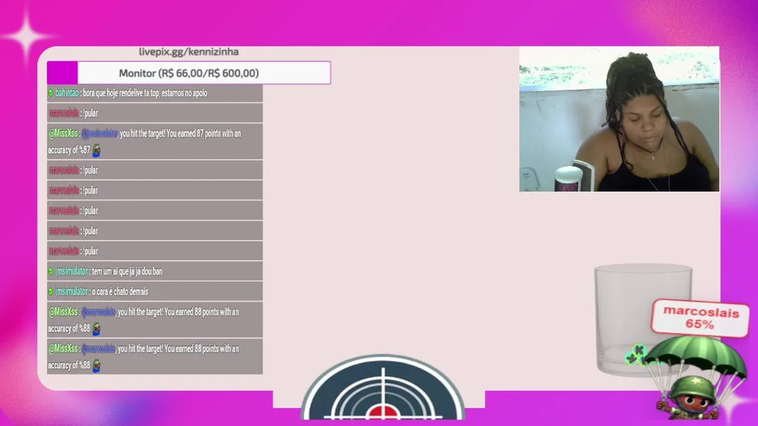Click the bahvitao username in chat
This screenshot has height=426, width=758.
pos(67,93)
